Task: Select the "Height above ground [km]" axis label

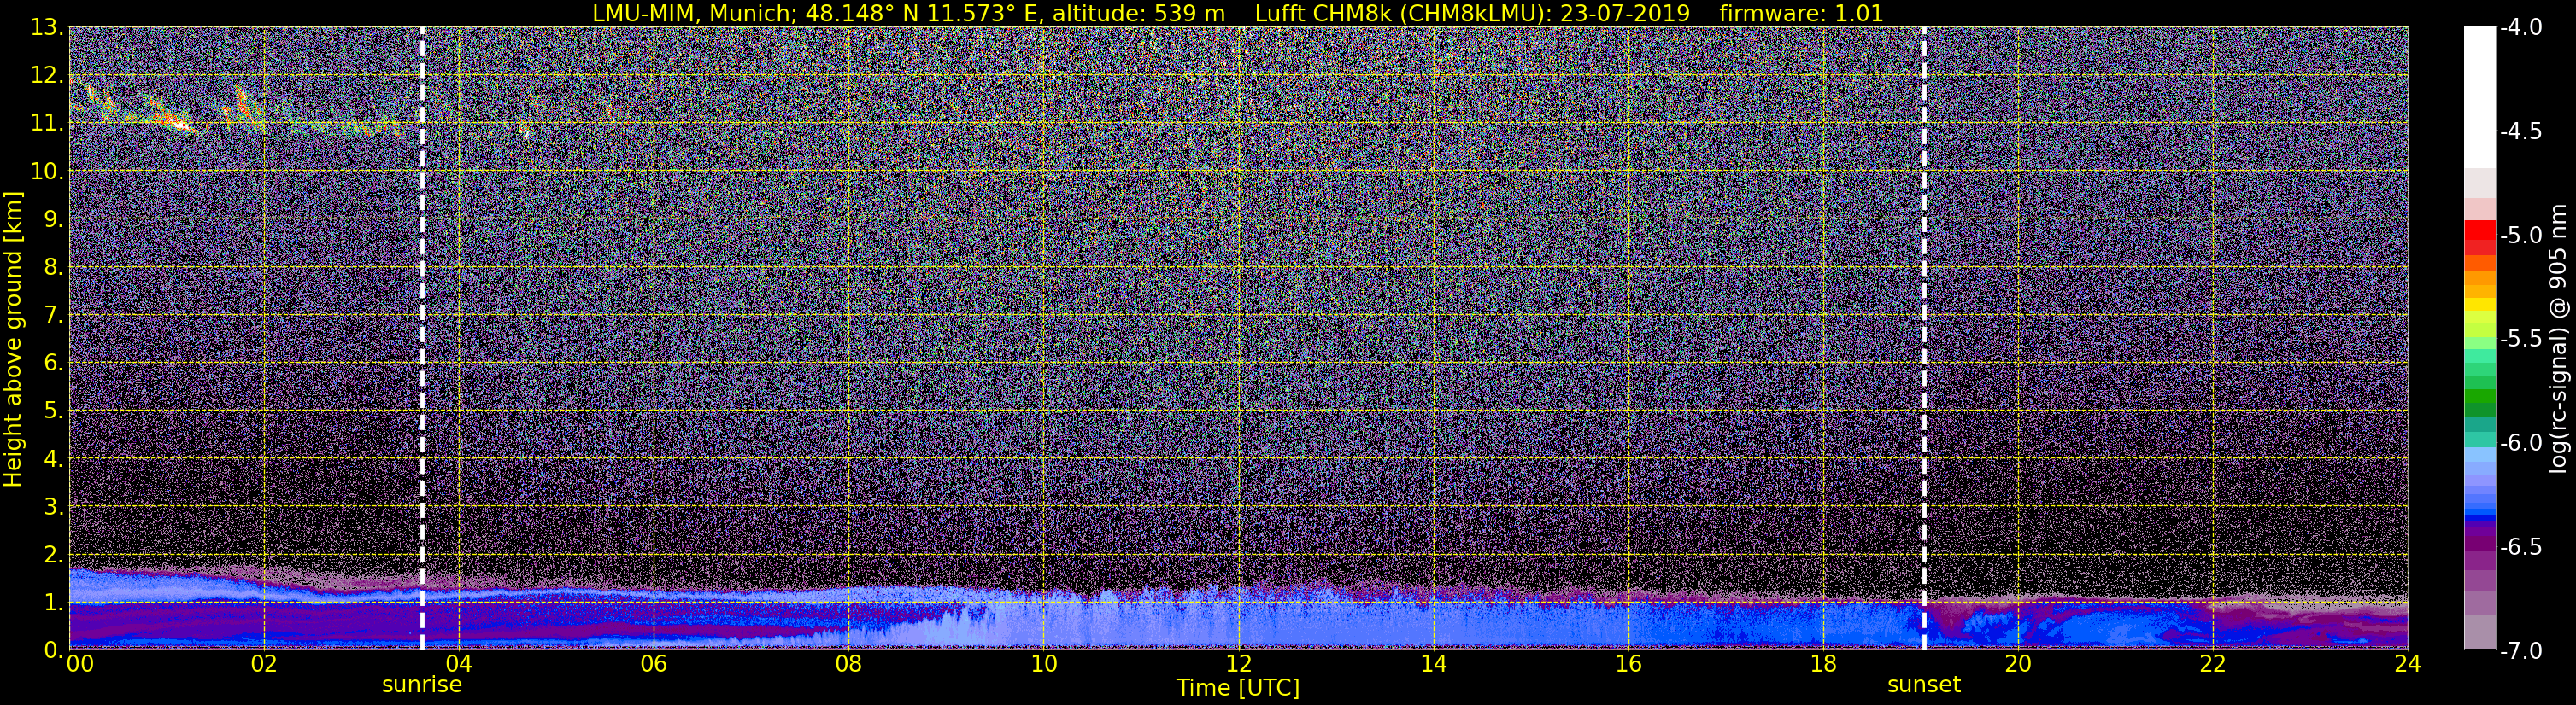Action: click(x=13, y=340)
